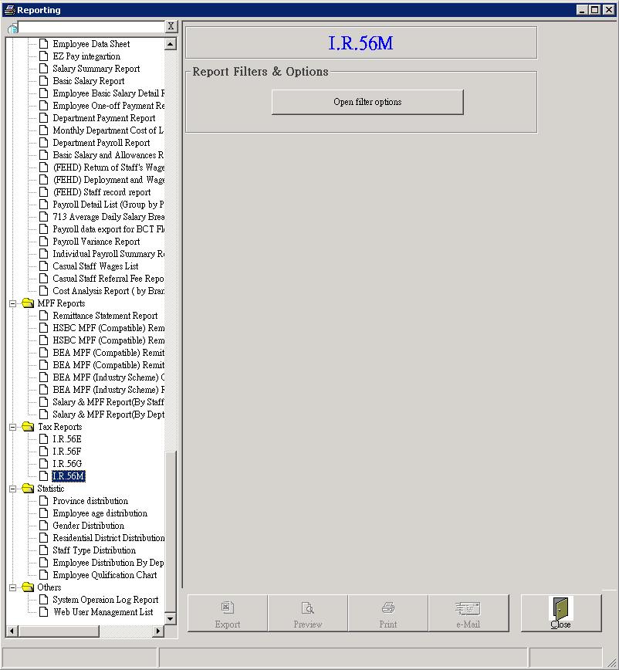Collapse the MPF Reports tree node
The image size is (619, 670).
point(13,303)
